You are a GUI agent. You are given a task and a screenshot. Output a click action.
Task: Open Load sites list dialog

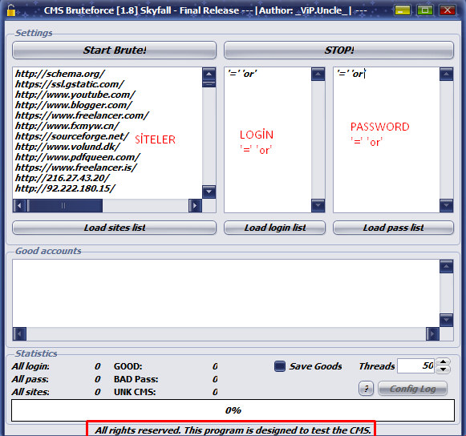(115, 228)
